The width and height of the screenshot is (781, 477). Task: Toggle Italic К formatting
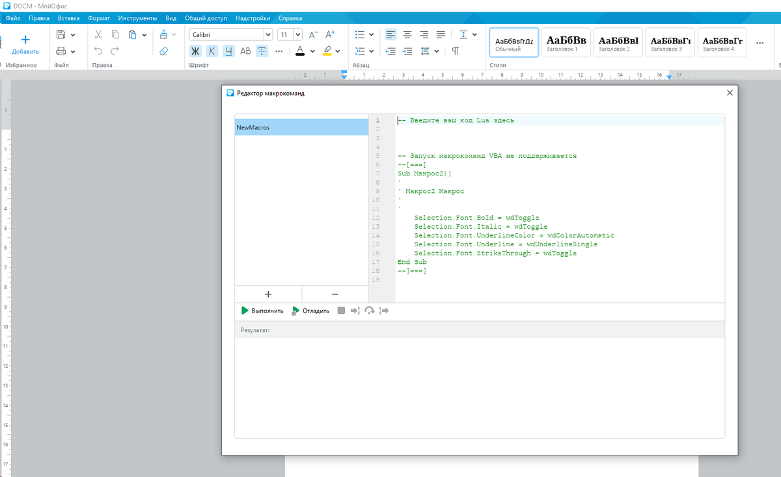[x=212, y=51]
